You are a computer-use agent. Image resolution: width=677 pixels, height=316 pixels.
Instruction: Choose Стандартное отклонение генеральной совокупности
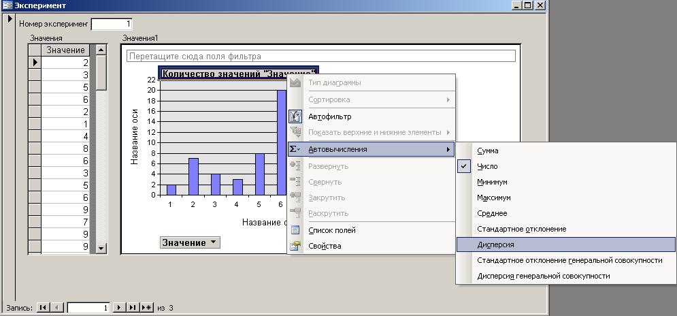pyautogui.click(x=565, y=260)
